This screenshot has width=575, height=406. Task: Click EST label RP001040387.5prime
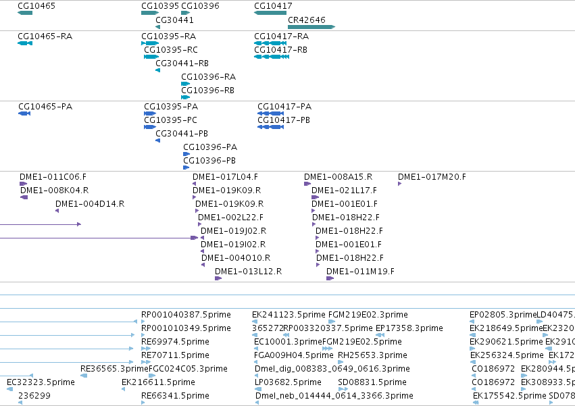186,315
